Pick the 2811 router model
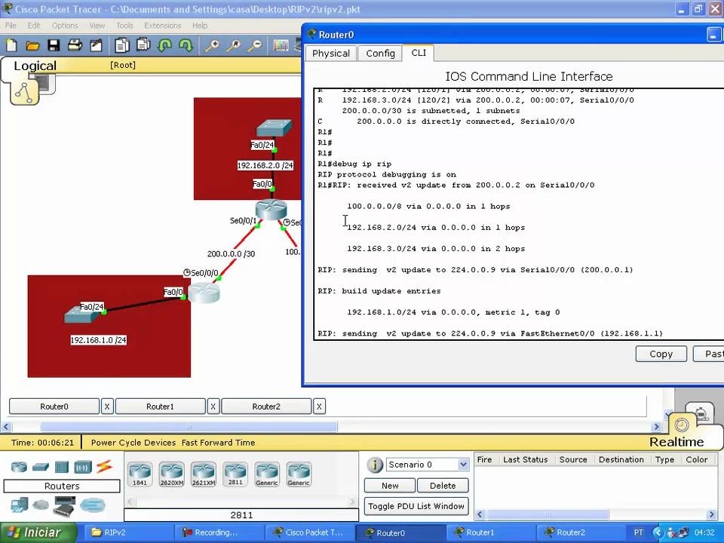Screen dimensions: 724x543 pyautogui.click(x=235, y=474)
